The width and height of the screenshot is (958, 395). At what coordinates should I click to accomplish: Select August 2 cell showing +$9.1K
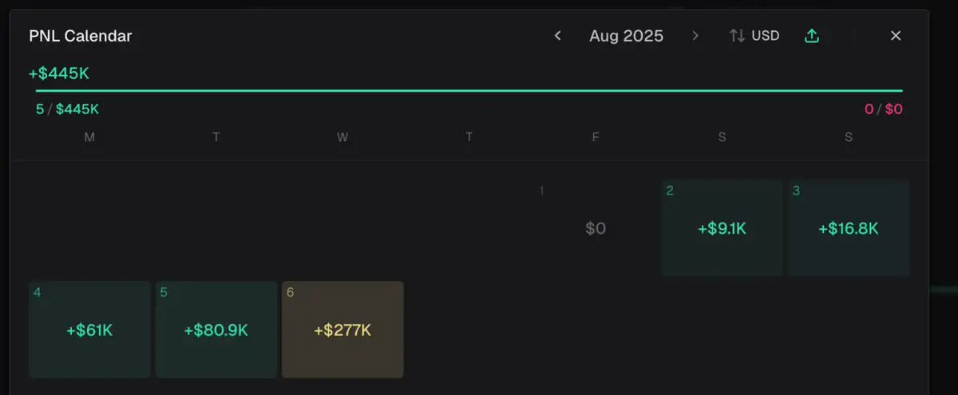(722, 228)
